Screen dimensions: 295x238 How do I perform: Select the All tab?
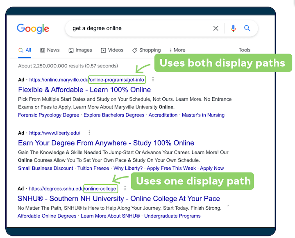click(25, 50)
